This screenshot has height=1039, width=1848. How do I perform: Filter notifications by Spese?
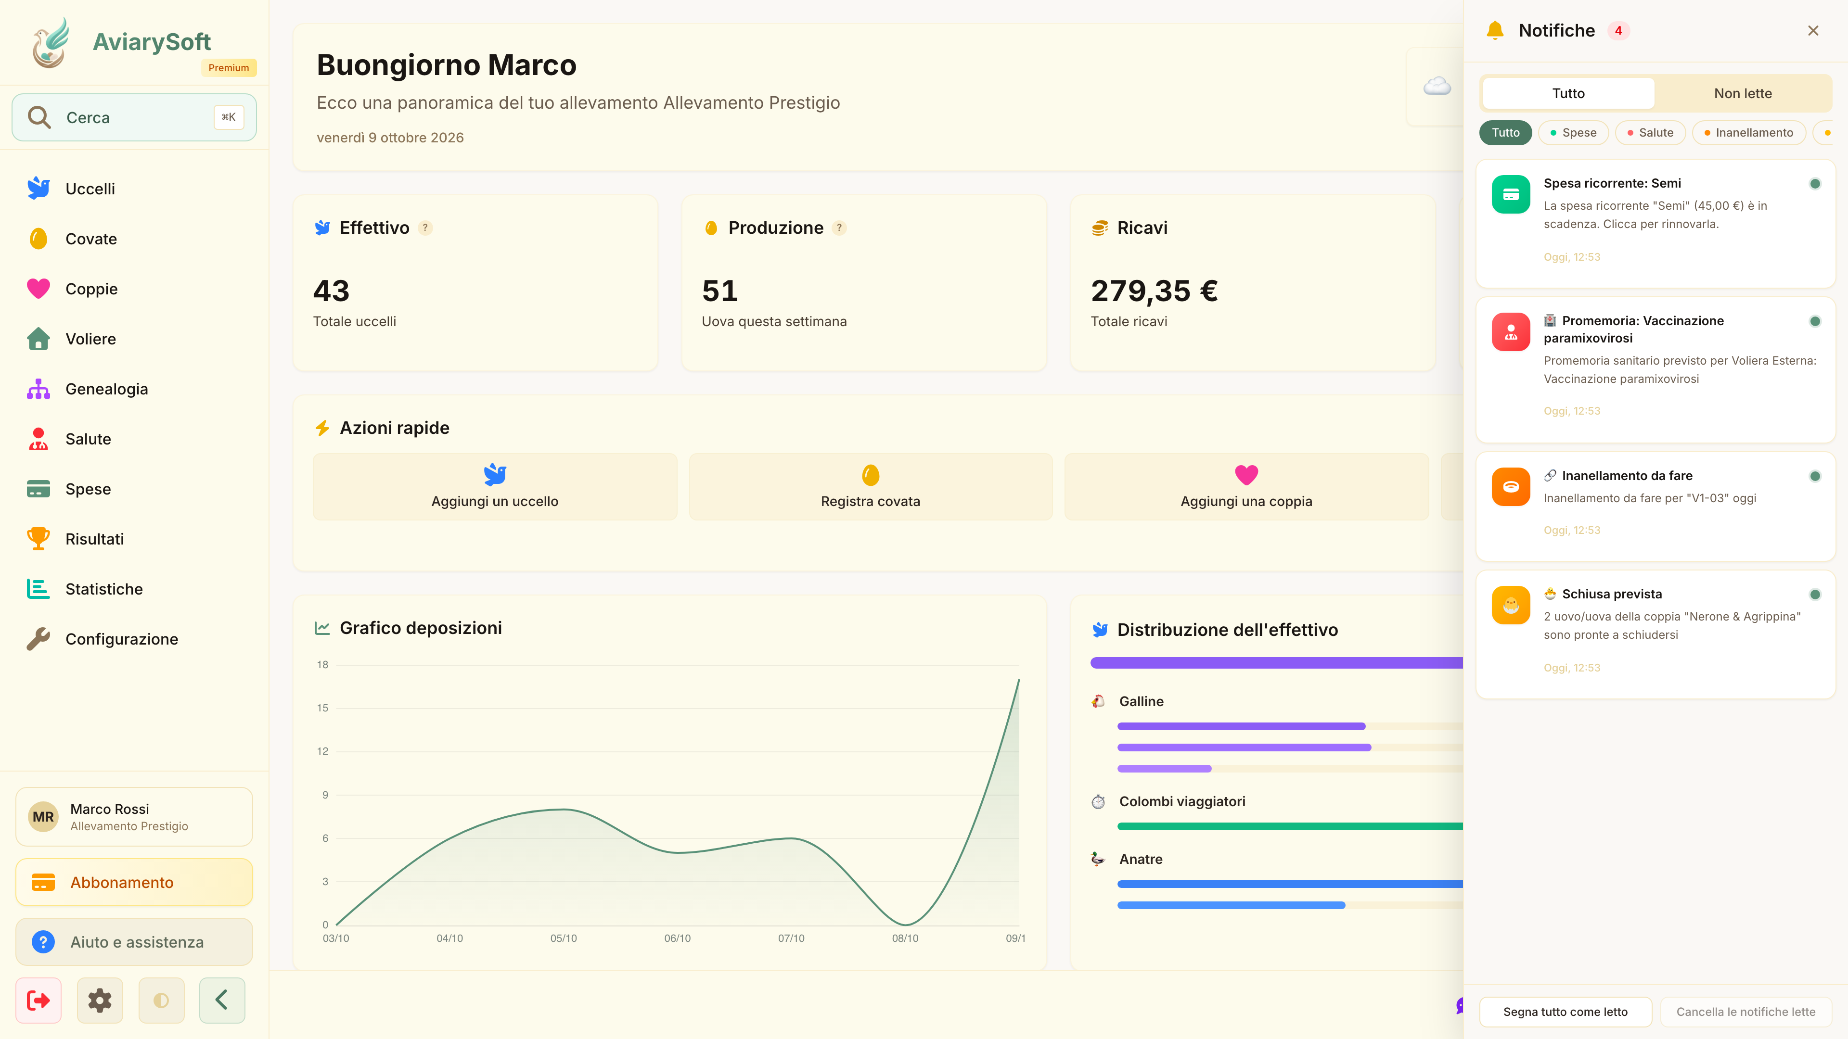[1573, 133]
